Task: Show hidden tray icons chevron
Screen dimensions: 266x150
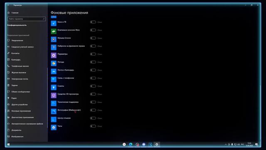Action: pos(226,145)
